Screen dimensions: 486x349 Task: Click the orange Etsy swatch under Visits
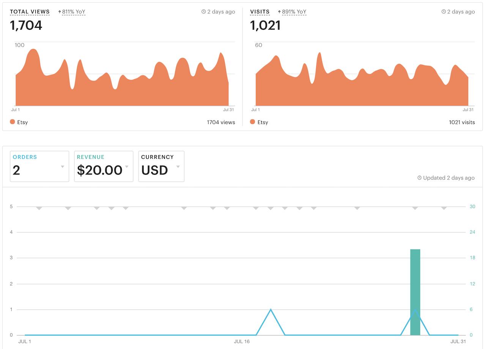252,122
